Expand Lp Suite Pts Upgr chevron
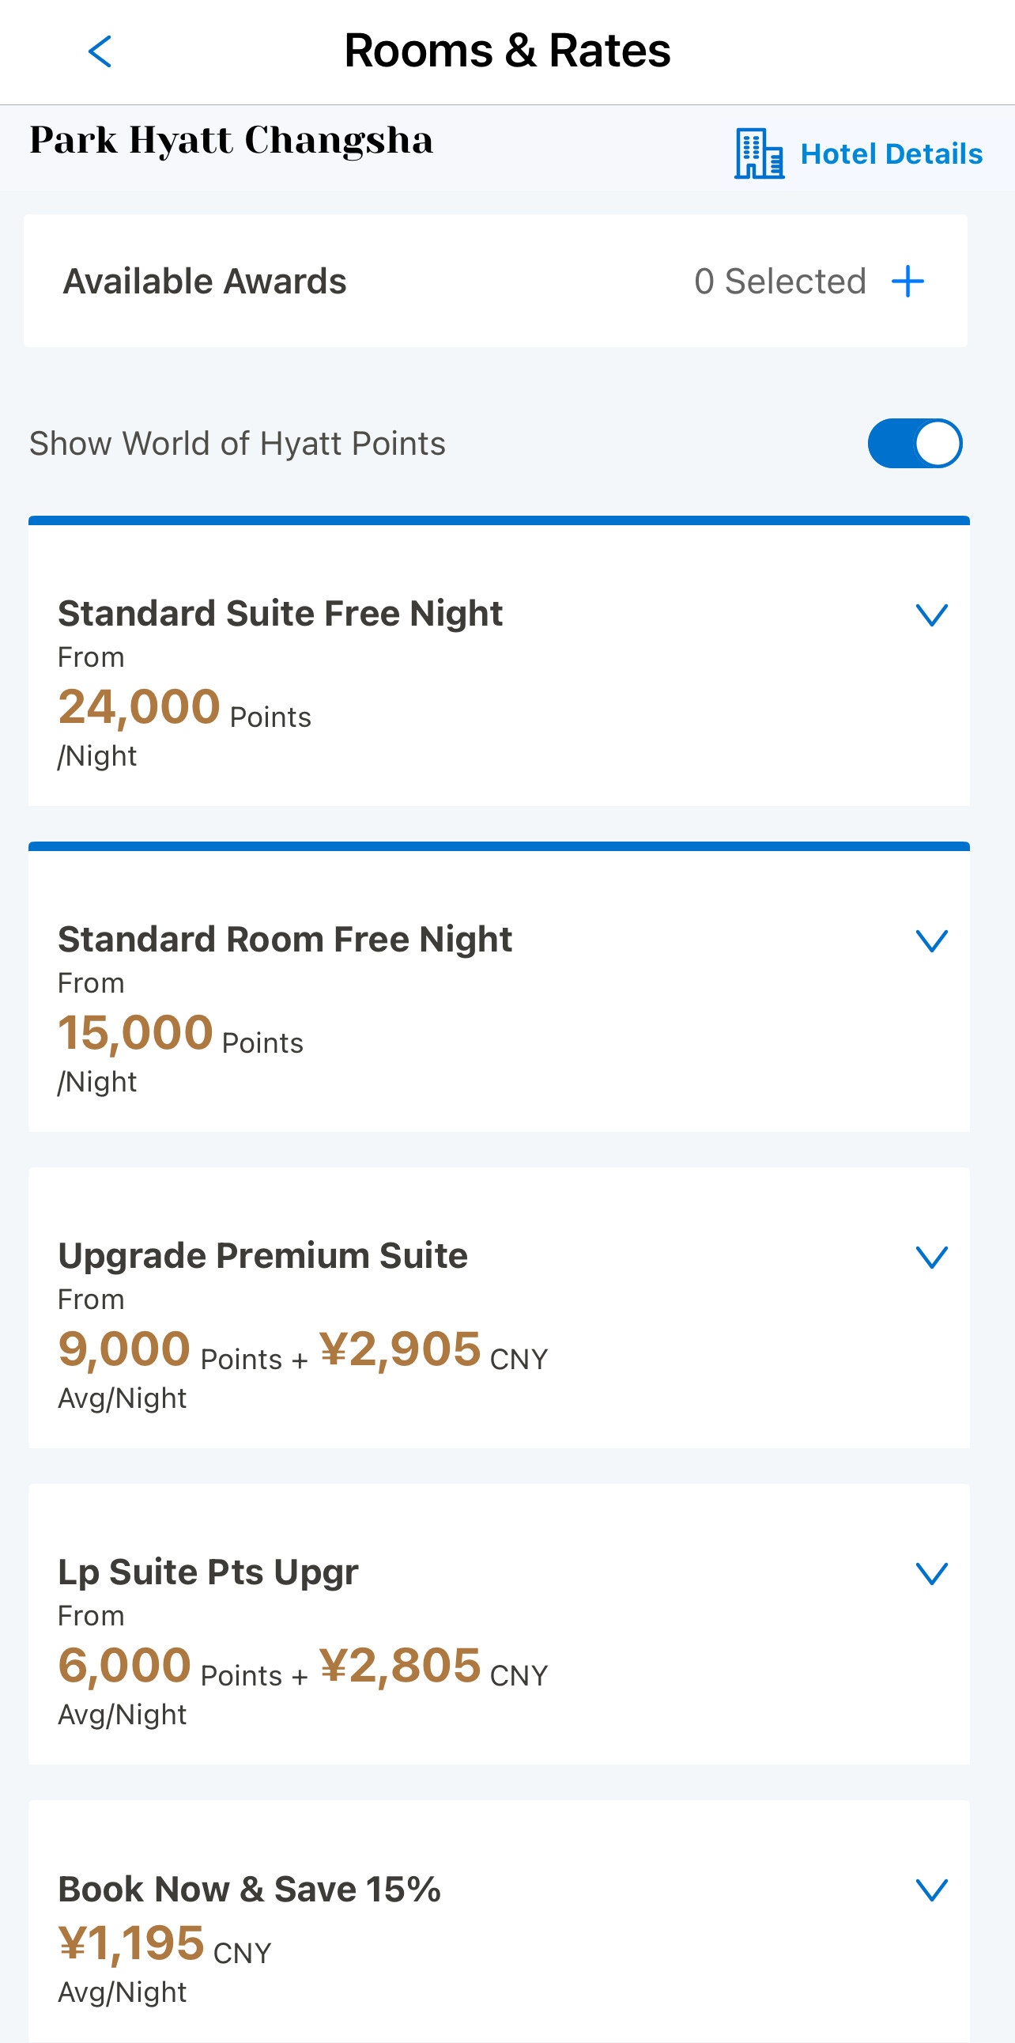1015x2043 pixels. (931, 1573)
